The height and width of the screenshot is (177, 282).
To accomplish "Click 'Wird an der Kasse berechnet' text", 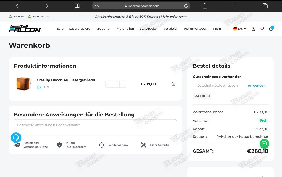I will (243, 137).
